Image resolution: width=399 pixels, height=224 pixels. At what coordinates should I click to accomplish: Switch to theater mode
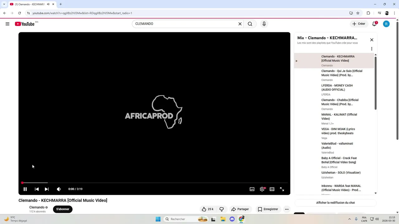(272, 189)
